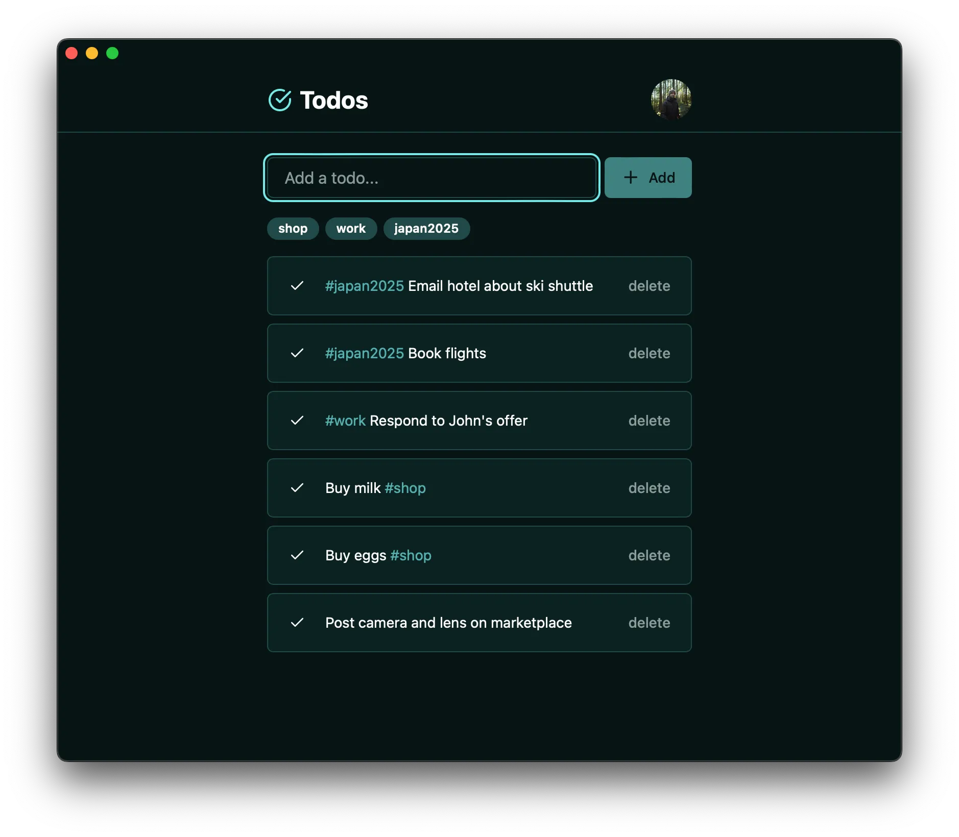Click the checkmark on Respond to John's offer
Image resolution: width=959 pixels, height=837 pixels.
click(x=298, y=421)
